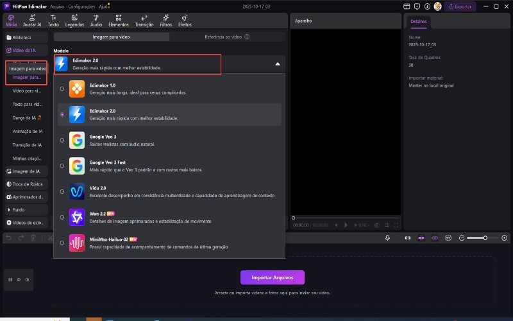The width and height of the screenshot is (513, 321).
Task: Click the crop icon in preview controls
Action: [387, 225]
